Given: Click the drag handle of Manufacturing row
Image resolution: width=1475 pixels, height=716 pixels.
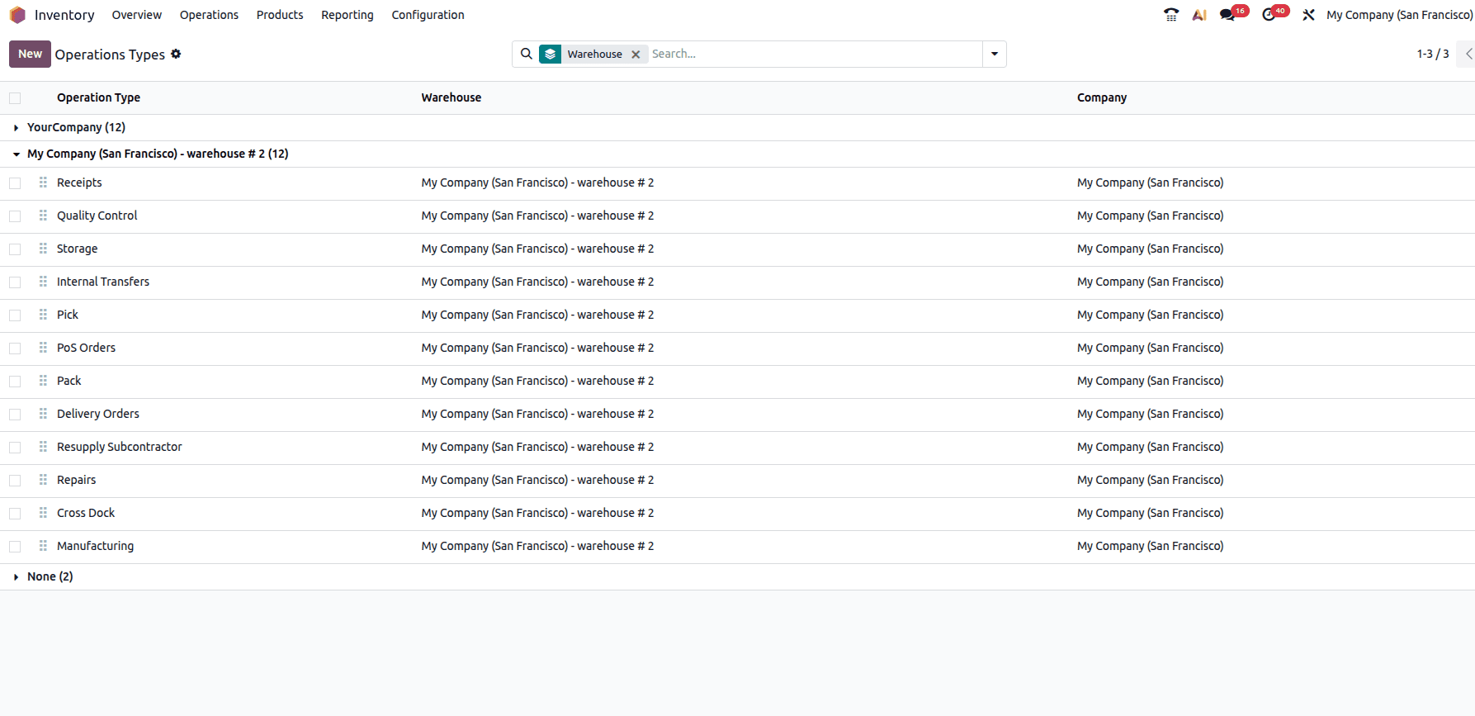Looking at the screenshot, I should click(x=43, y=546).
